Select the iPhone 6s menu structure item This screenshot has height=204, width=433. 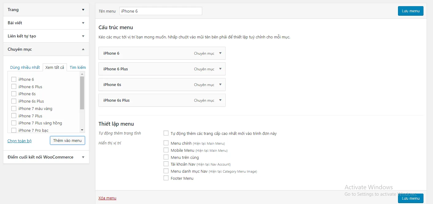click(162, 84)
